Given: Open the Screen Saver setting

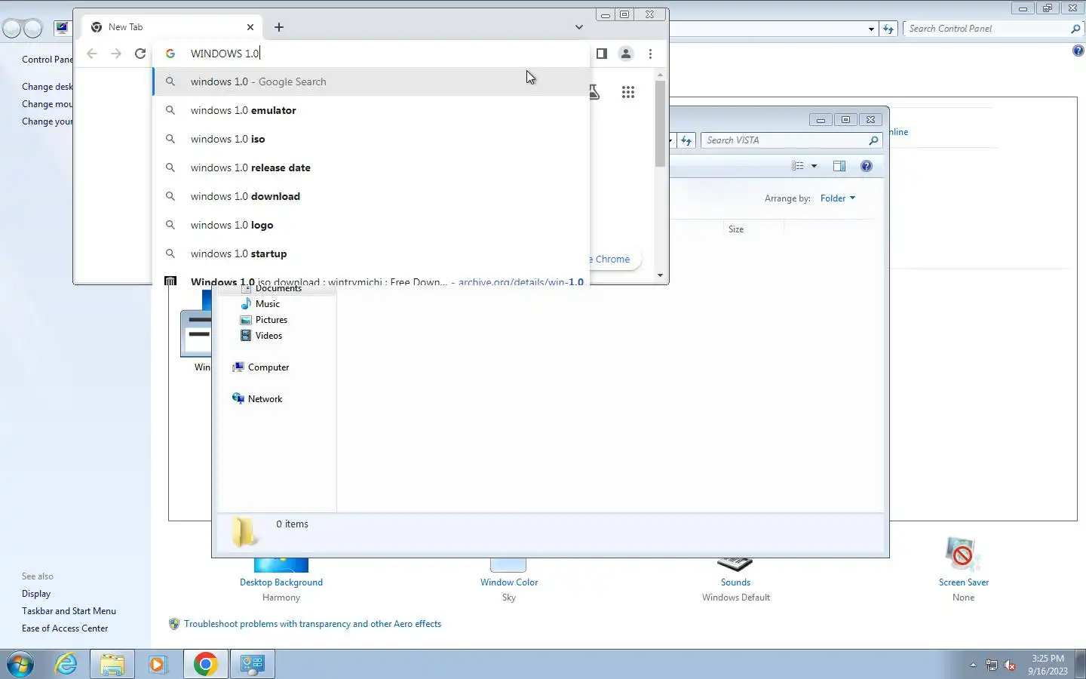Looking at the screenshot, I should pos(963,582).
